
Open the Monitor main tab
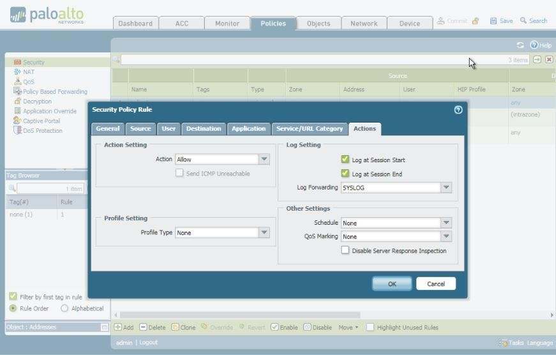[227, 24]
